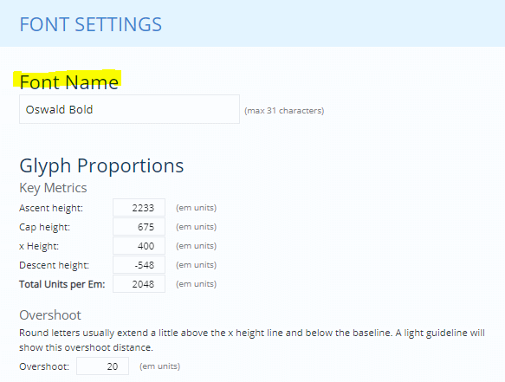Click the 'Ascent height:' label
The width and height of the screenshot is (505, 382).
(51, 208)
